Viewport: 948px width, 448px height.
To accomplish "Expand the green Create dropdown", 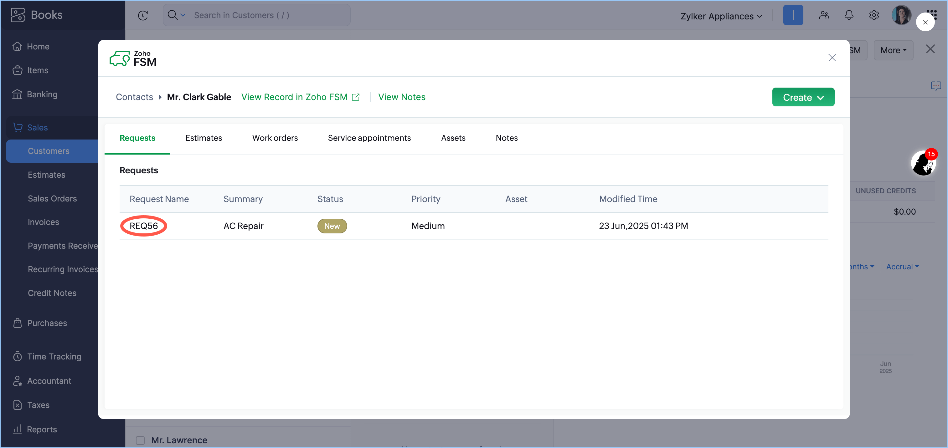I will click(x=803, y=97).
